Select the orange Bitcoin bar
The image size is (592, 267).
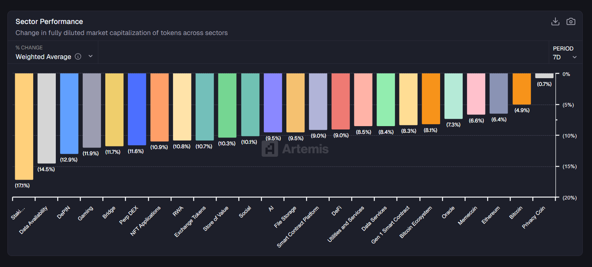pos(521,89)
